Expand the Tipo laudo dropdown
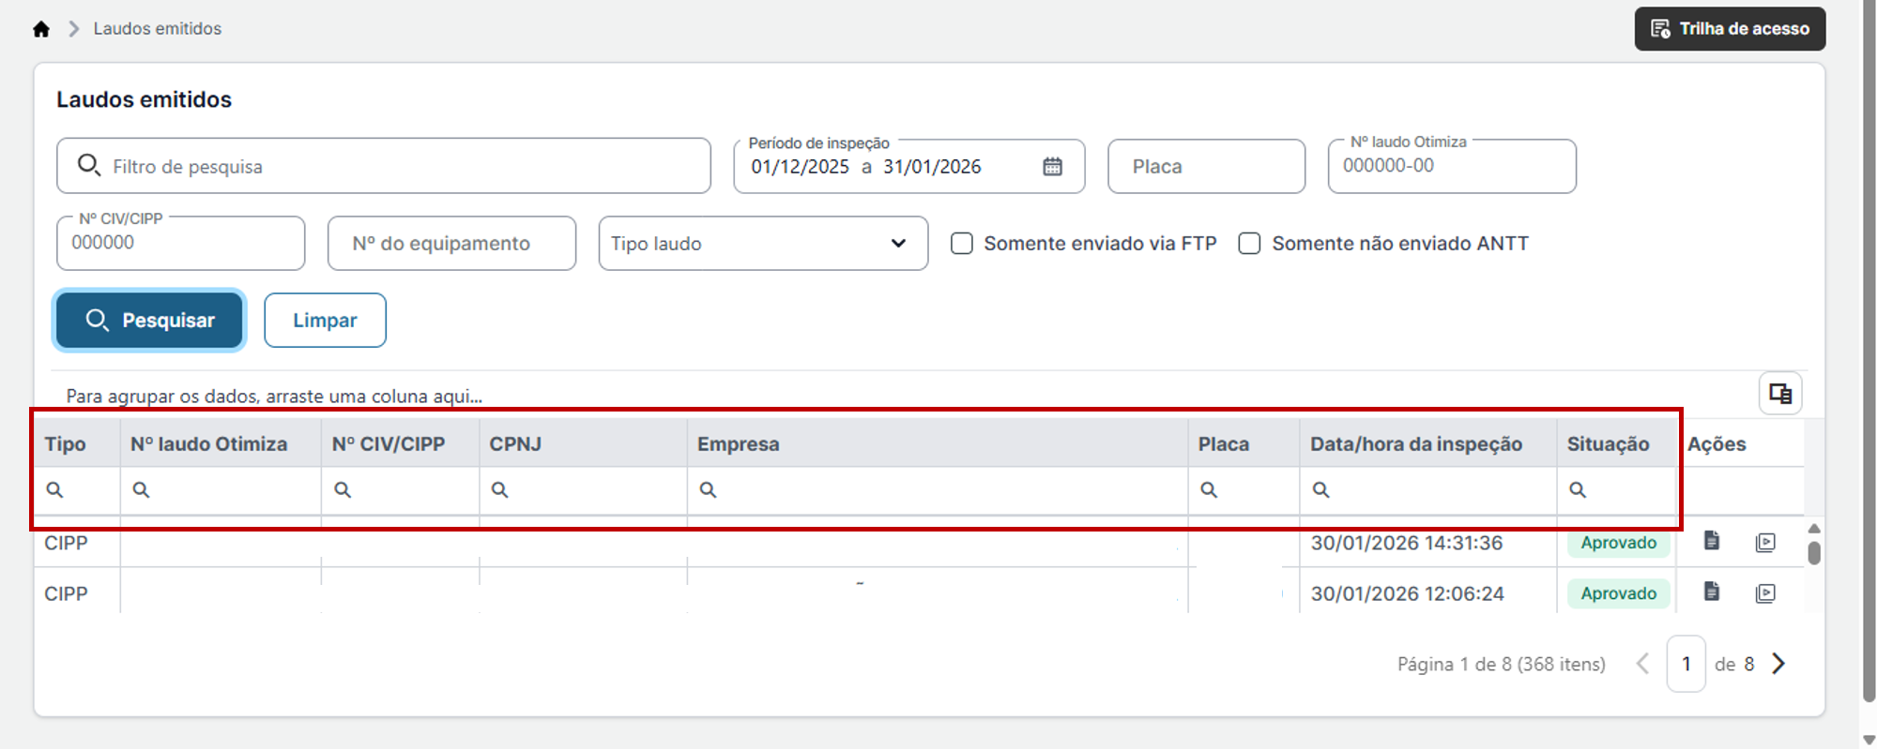Image resolution: width=1877 pixels, height=749 pixels. coord(763,243)
